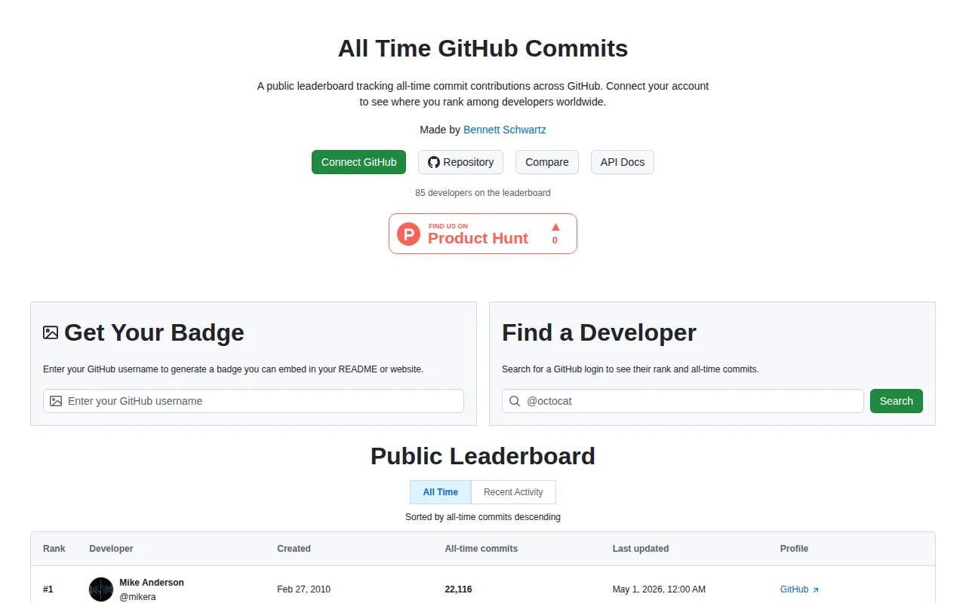
Task: Click the green Search button
Action: [x=897, y=401]
